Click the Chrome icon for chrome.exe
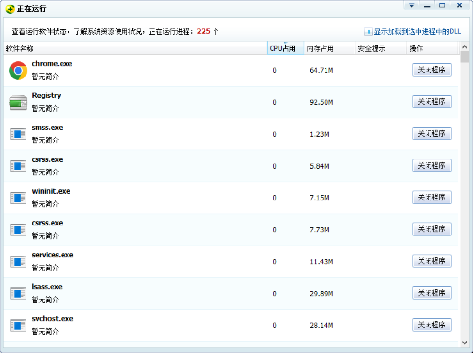 18,71
